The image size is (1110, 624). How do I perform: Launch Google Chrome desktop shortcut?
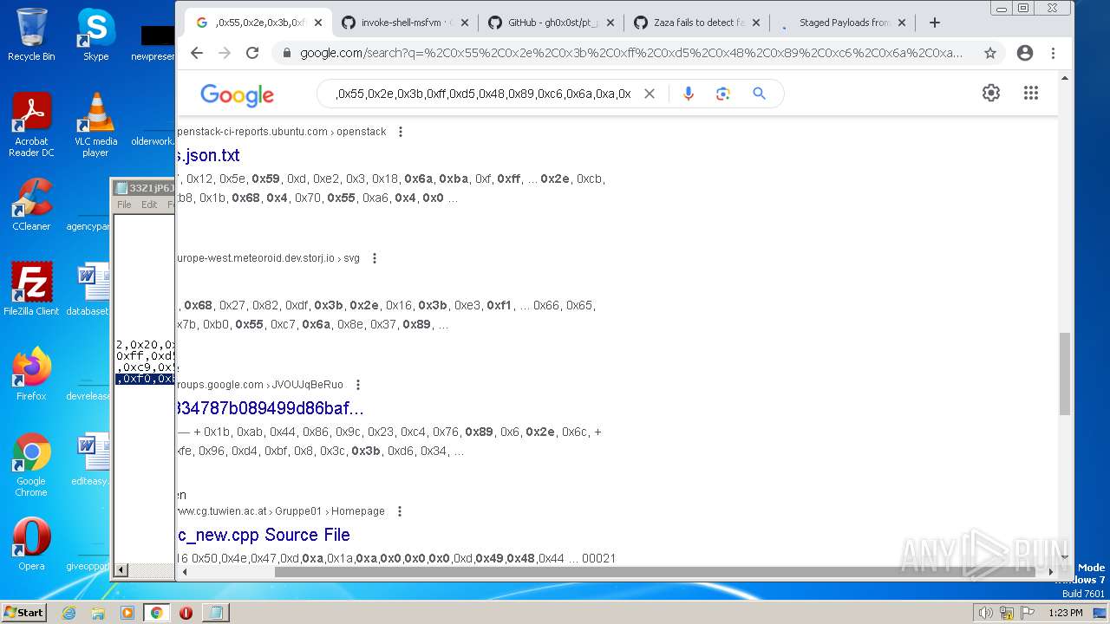[31, 465]
